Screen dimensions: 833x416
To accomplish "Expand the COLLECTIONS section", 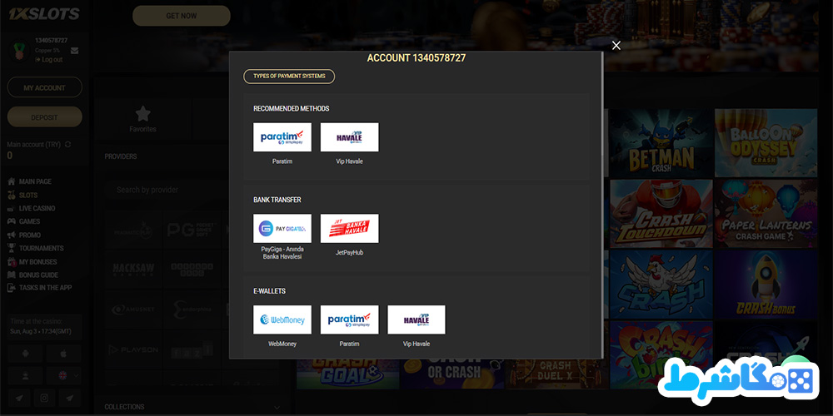I will 192,407.
